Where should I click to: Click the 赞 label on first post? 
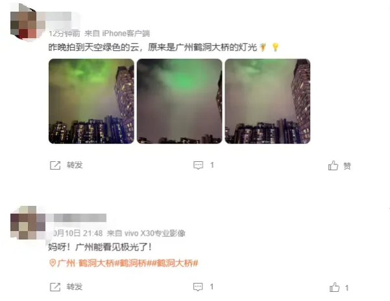click(347, 166)
